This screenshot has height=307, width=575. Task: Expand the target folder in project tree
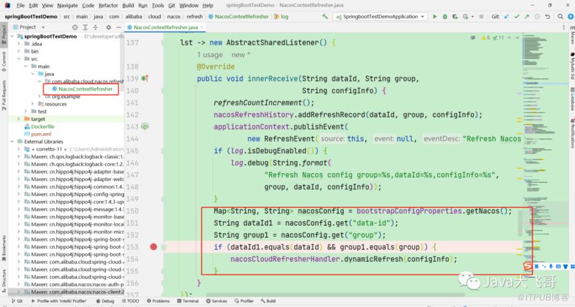[19, 119]
